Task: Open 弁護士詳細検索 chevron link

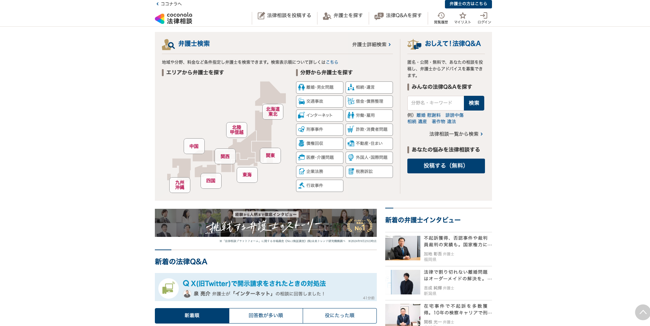Action: click(372, 45)
